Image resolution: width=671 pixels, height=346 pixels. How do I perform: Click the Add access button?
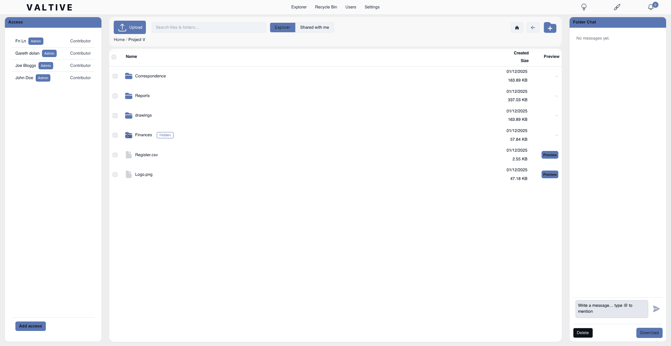click(x=30, y=326)
